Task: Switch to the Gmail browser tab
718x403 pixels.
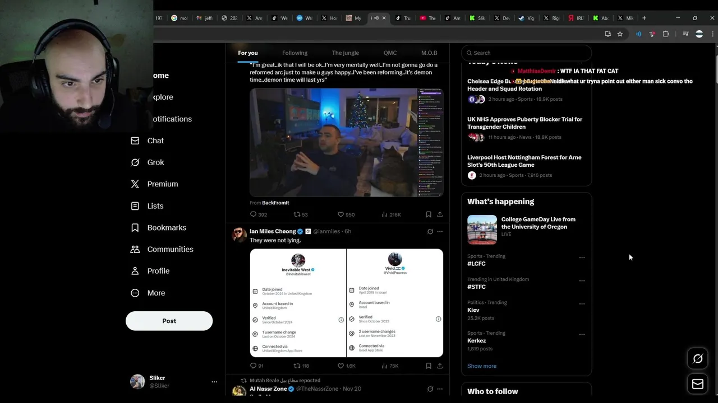Action: click(x=205, y=18)
